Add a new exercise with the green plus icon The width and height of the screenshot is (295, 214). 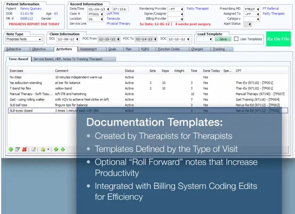(11, 149)
